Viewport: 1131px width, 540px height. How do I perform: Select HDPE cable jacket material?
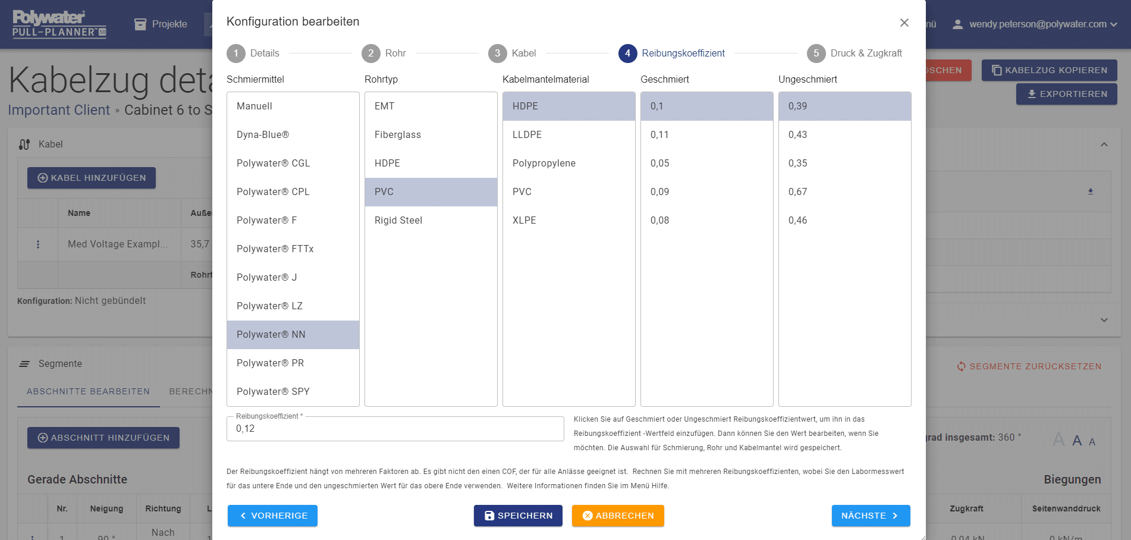coord(569,106)
